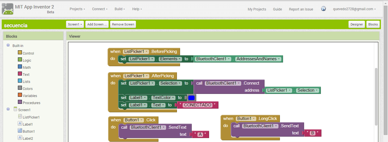Viewport: 388px width, 142px height.
Task: Open ListPicker1 dropdown in BeforePicking event block
Action: [x=136, y=51]
